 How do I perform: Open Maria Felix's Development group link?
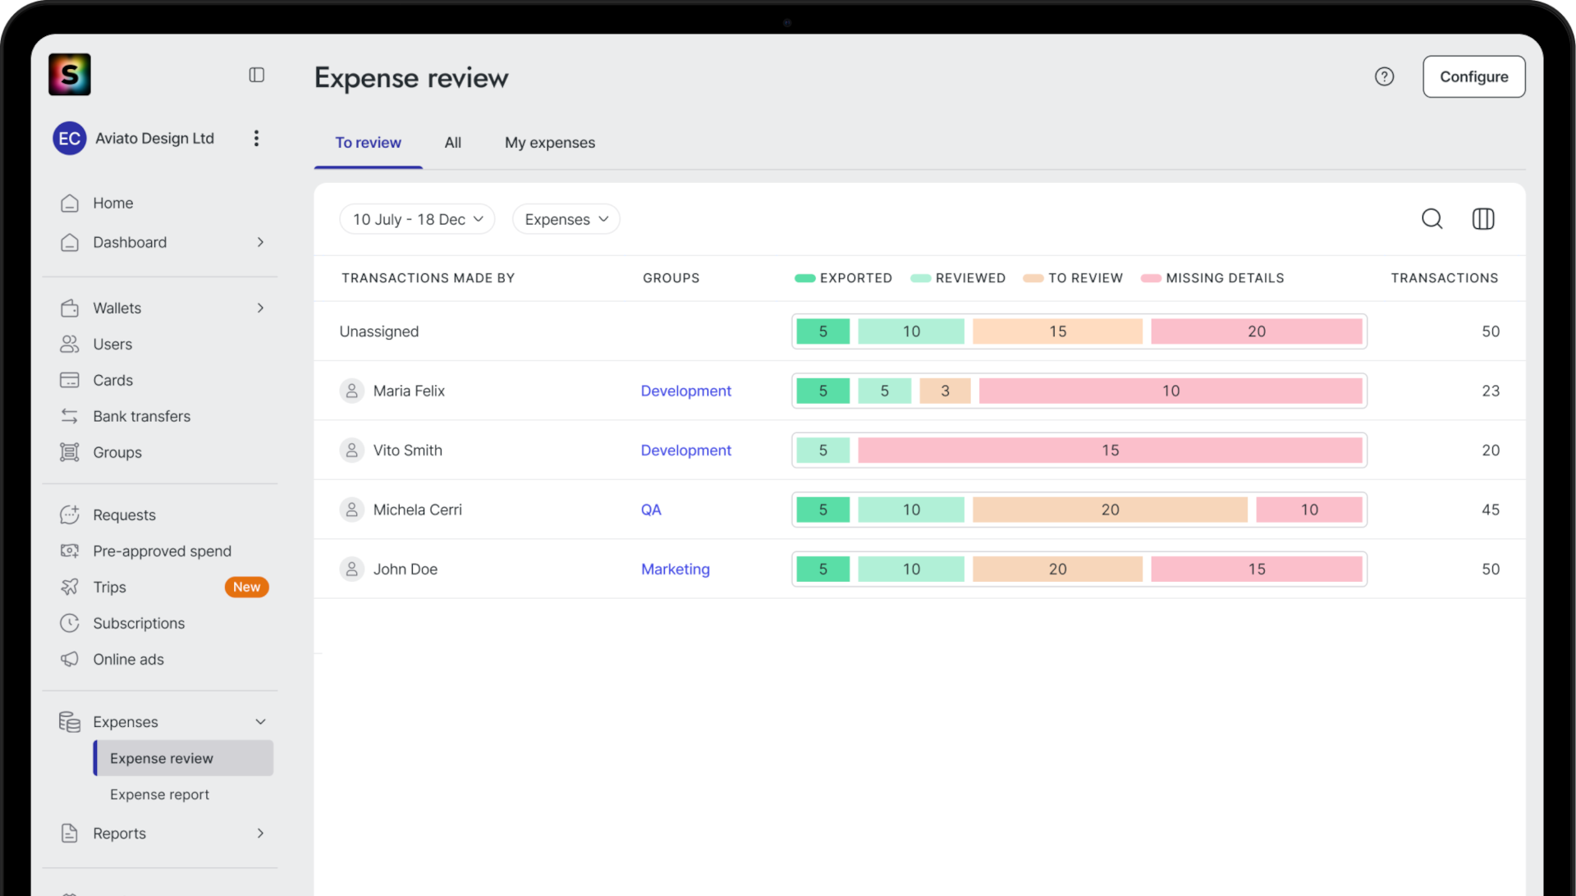click(x=685, y=391)
